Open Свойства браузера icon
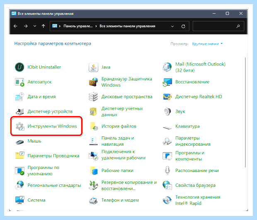Image resolution: width=257 pixels, height=220 pixels. [167, 186]
